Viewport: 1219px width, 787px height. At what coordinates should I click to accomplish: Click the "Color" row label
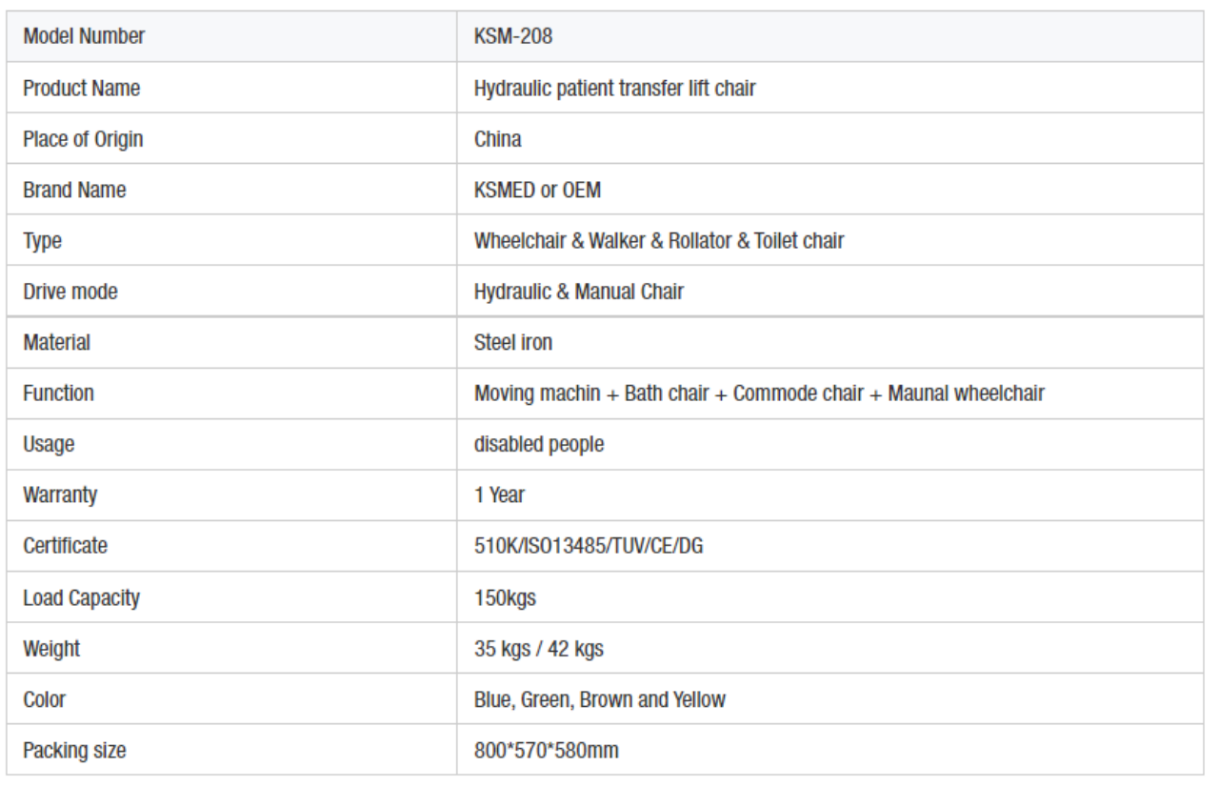pos(44,699)
